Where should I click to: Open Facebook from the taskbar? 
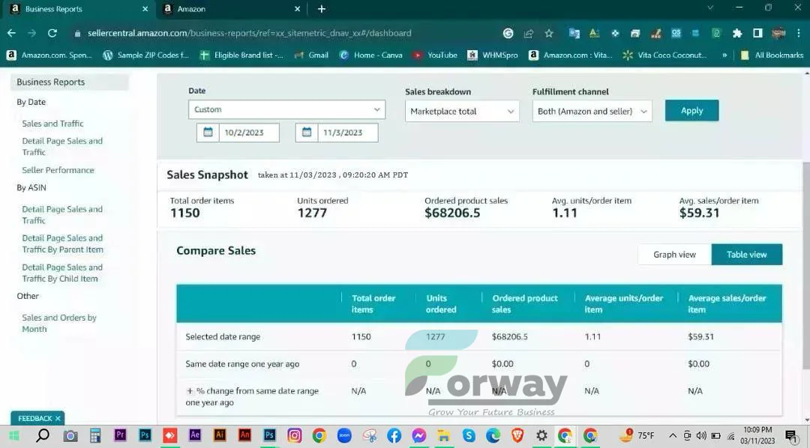tap(394, 435)
